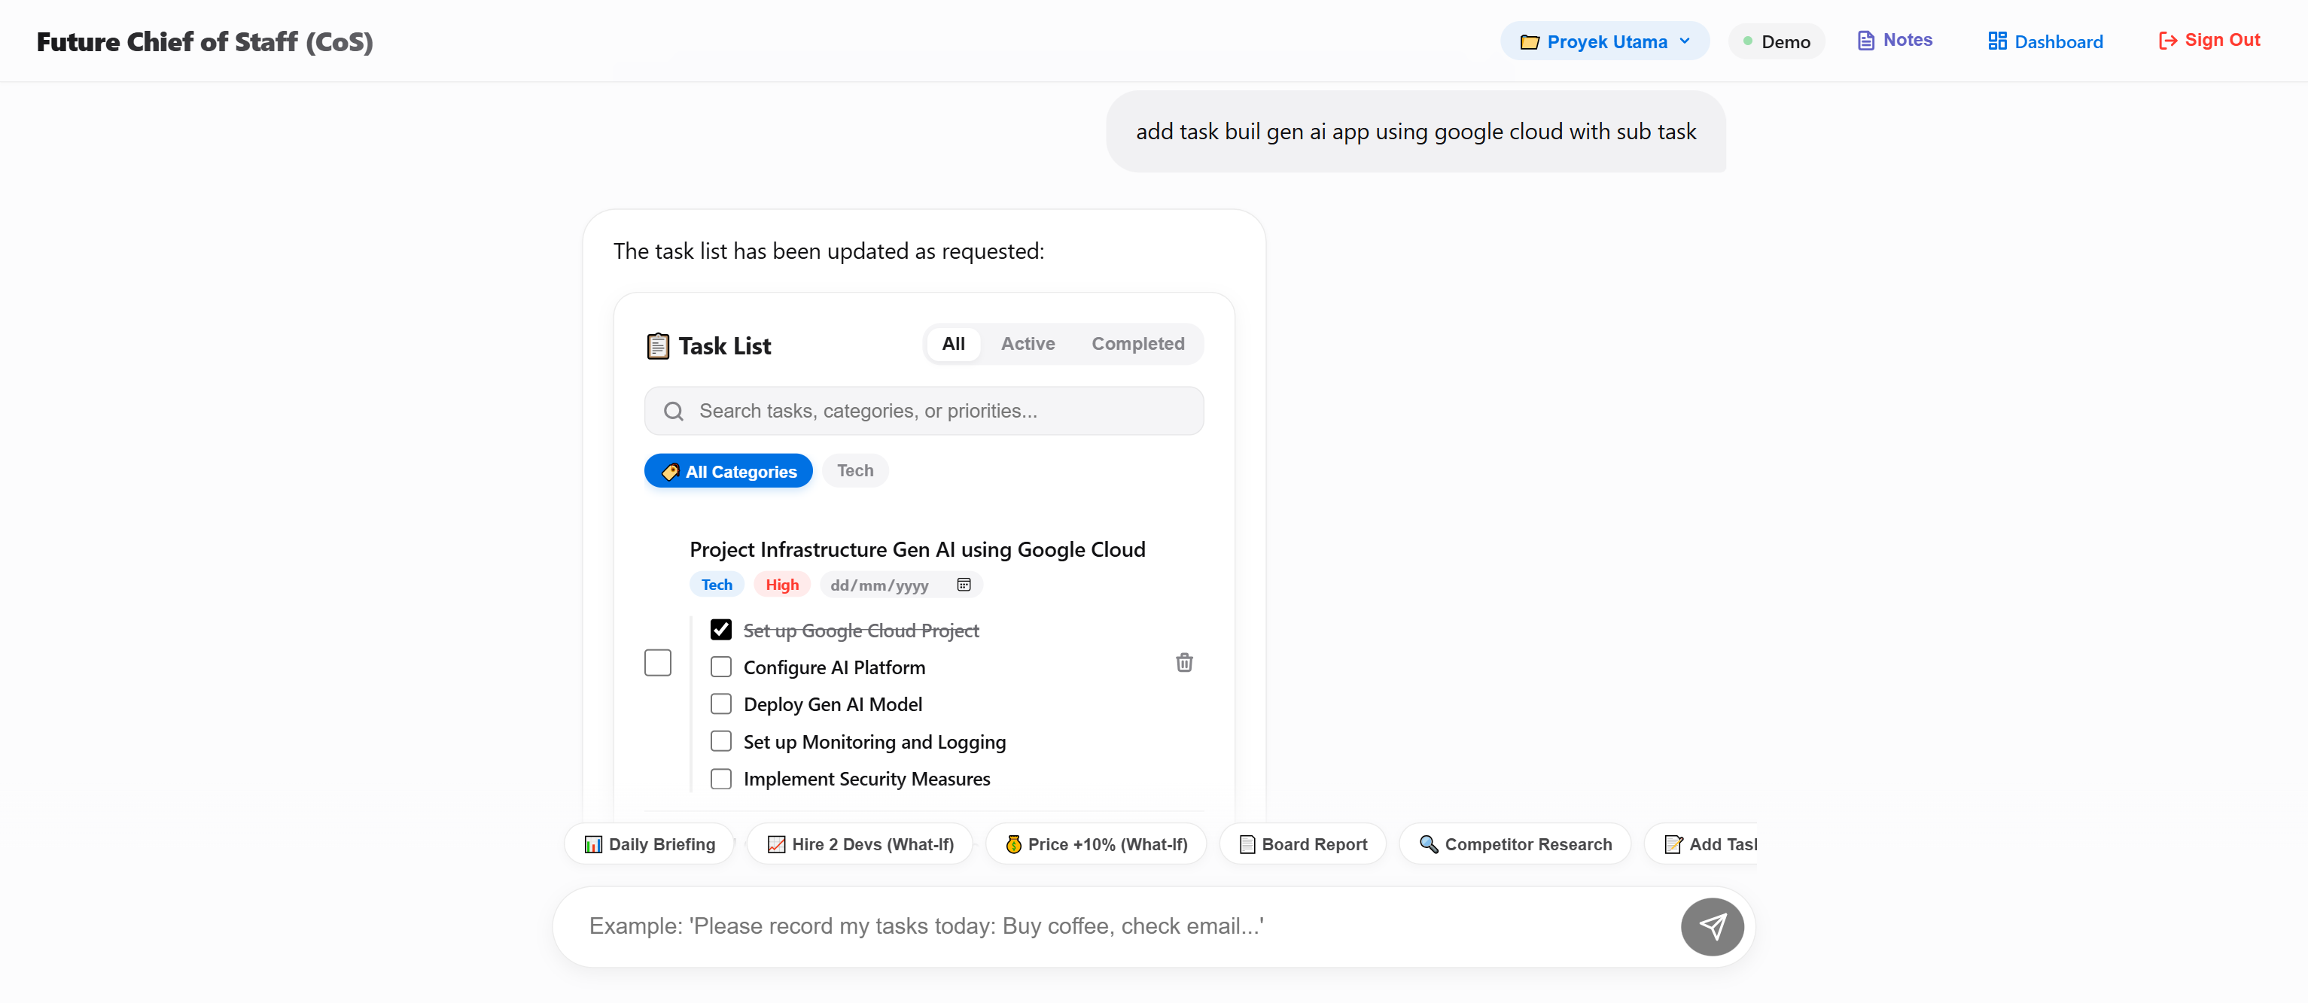2308x1003 pixels.
Task: Click the task list updated response text
Action: [829, 251]
